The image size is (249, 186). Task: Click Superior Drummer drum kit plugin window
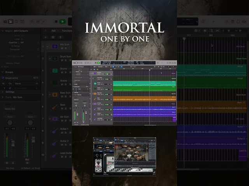pos(135,153)
